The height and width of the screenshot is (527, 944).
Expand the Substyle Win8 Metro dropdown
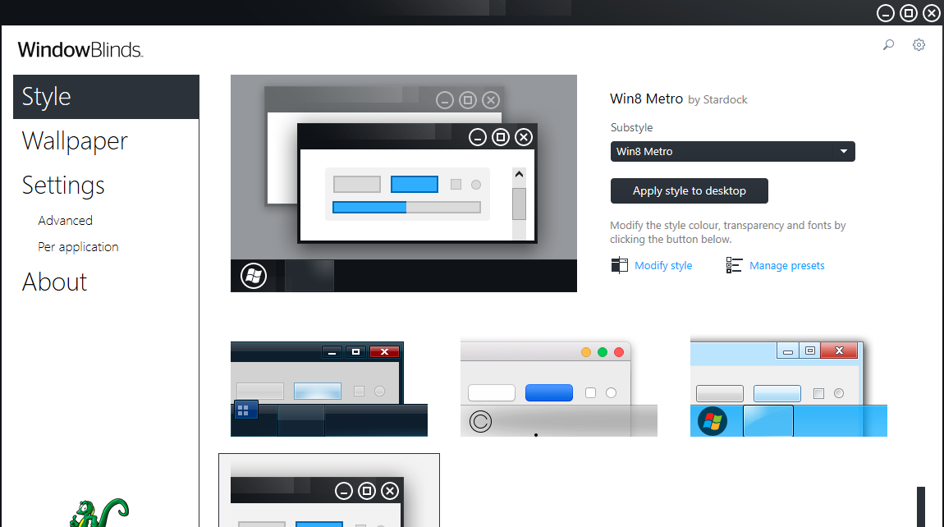733,151
